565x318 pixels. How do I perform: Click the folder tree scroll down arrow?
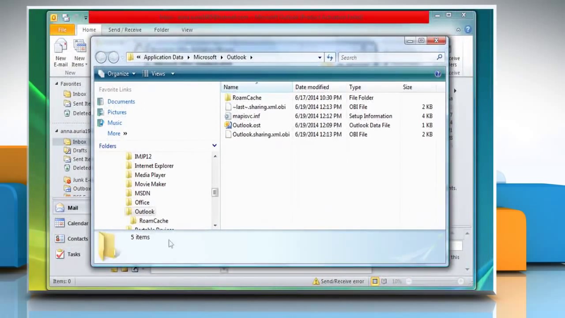pos(215,226)
